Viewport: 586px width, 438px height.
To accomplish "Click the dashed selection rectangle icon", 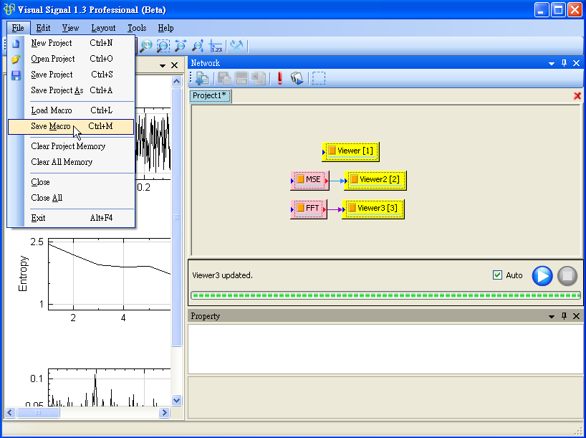I will (x=319, y=78).
